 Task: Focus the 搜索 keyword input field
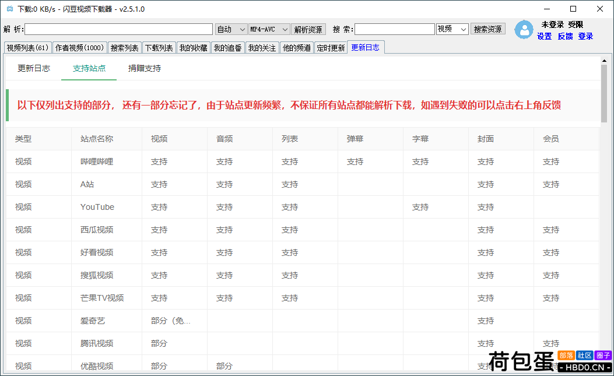pos(395,29)
